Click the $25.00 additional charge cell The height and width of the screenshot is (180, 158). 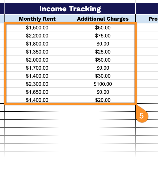[103, 52]
